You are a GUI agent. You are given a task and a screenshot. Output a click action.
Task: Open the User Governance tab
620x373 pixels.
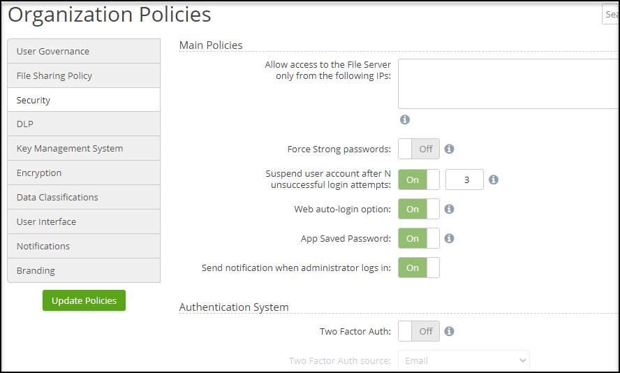pos(84,51)
